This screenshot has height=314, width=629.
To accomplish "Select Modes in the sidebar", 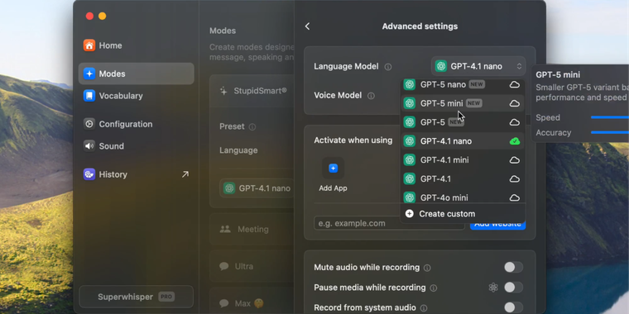I will click(136, 74).
